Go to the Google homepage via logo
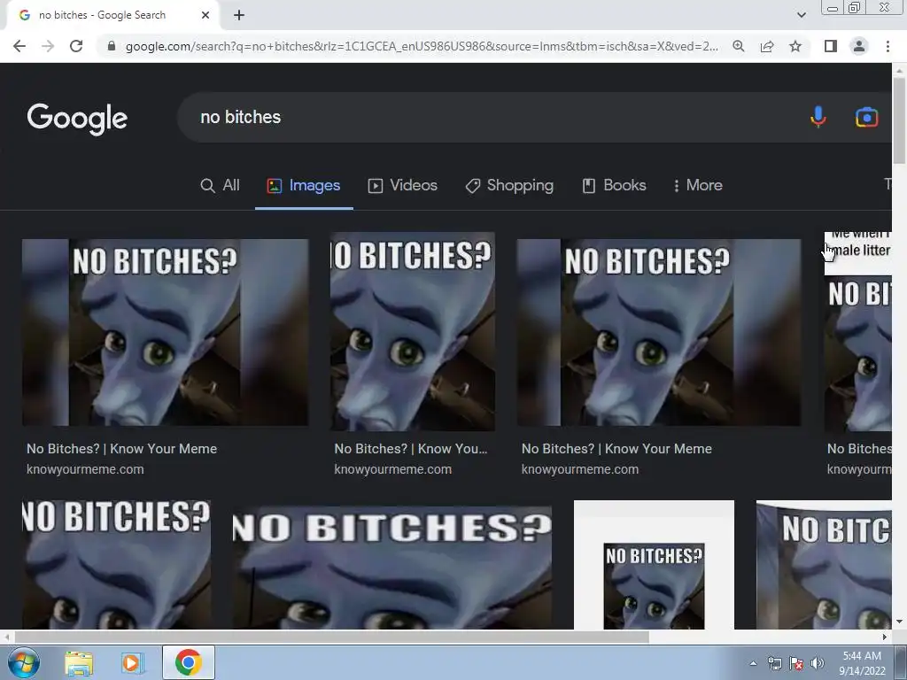Image resolution: width=907 pixels, height=680 pixels. pyautogui.click(x=77, y=119)
